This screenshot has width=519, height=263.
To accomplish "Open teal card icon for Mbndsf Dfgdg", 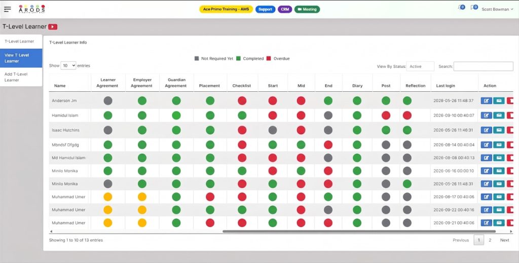I will (x=499, y=144).
